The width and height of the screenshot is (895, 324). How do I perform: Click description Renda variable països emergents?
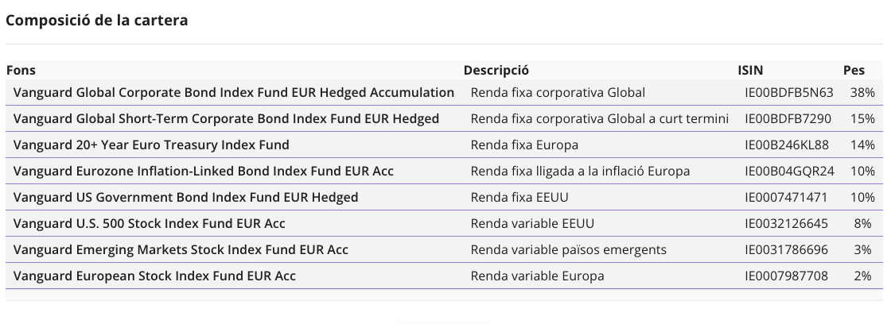[569, 249]
